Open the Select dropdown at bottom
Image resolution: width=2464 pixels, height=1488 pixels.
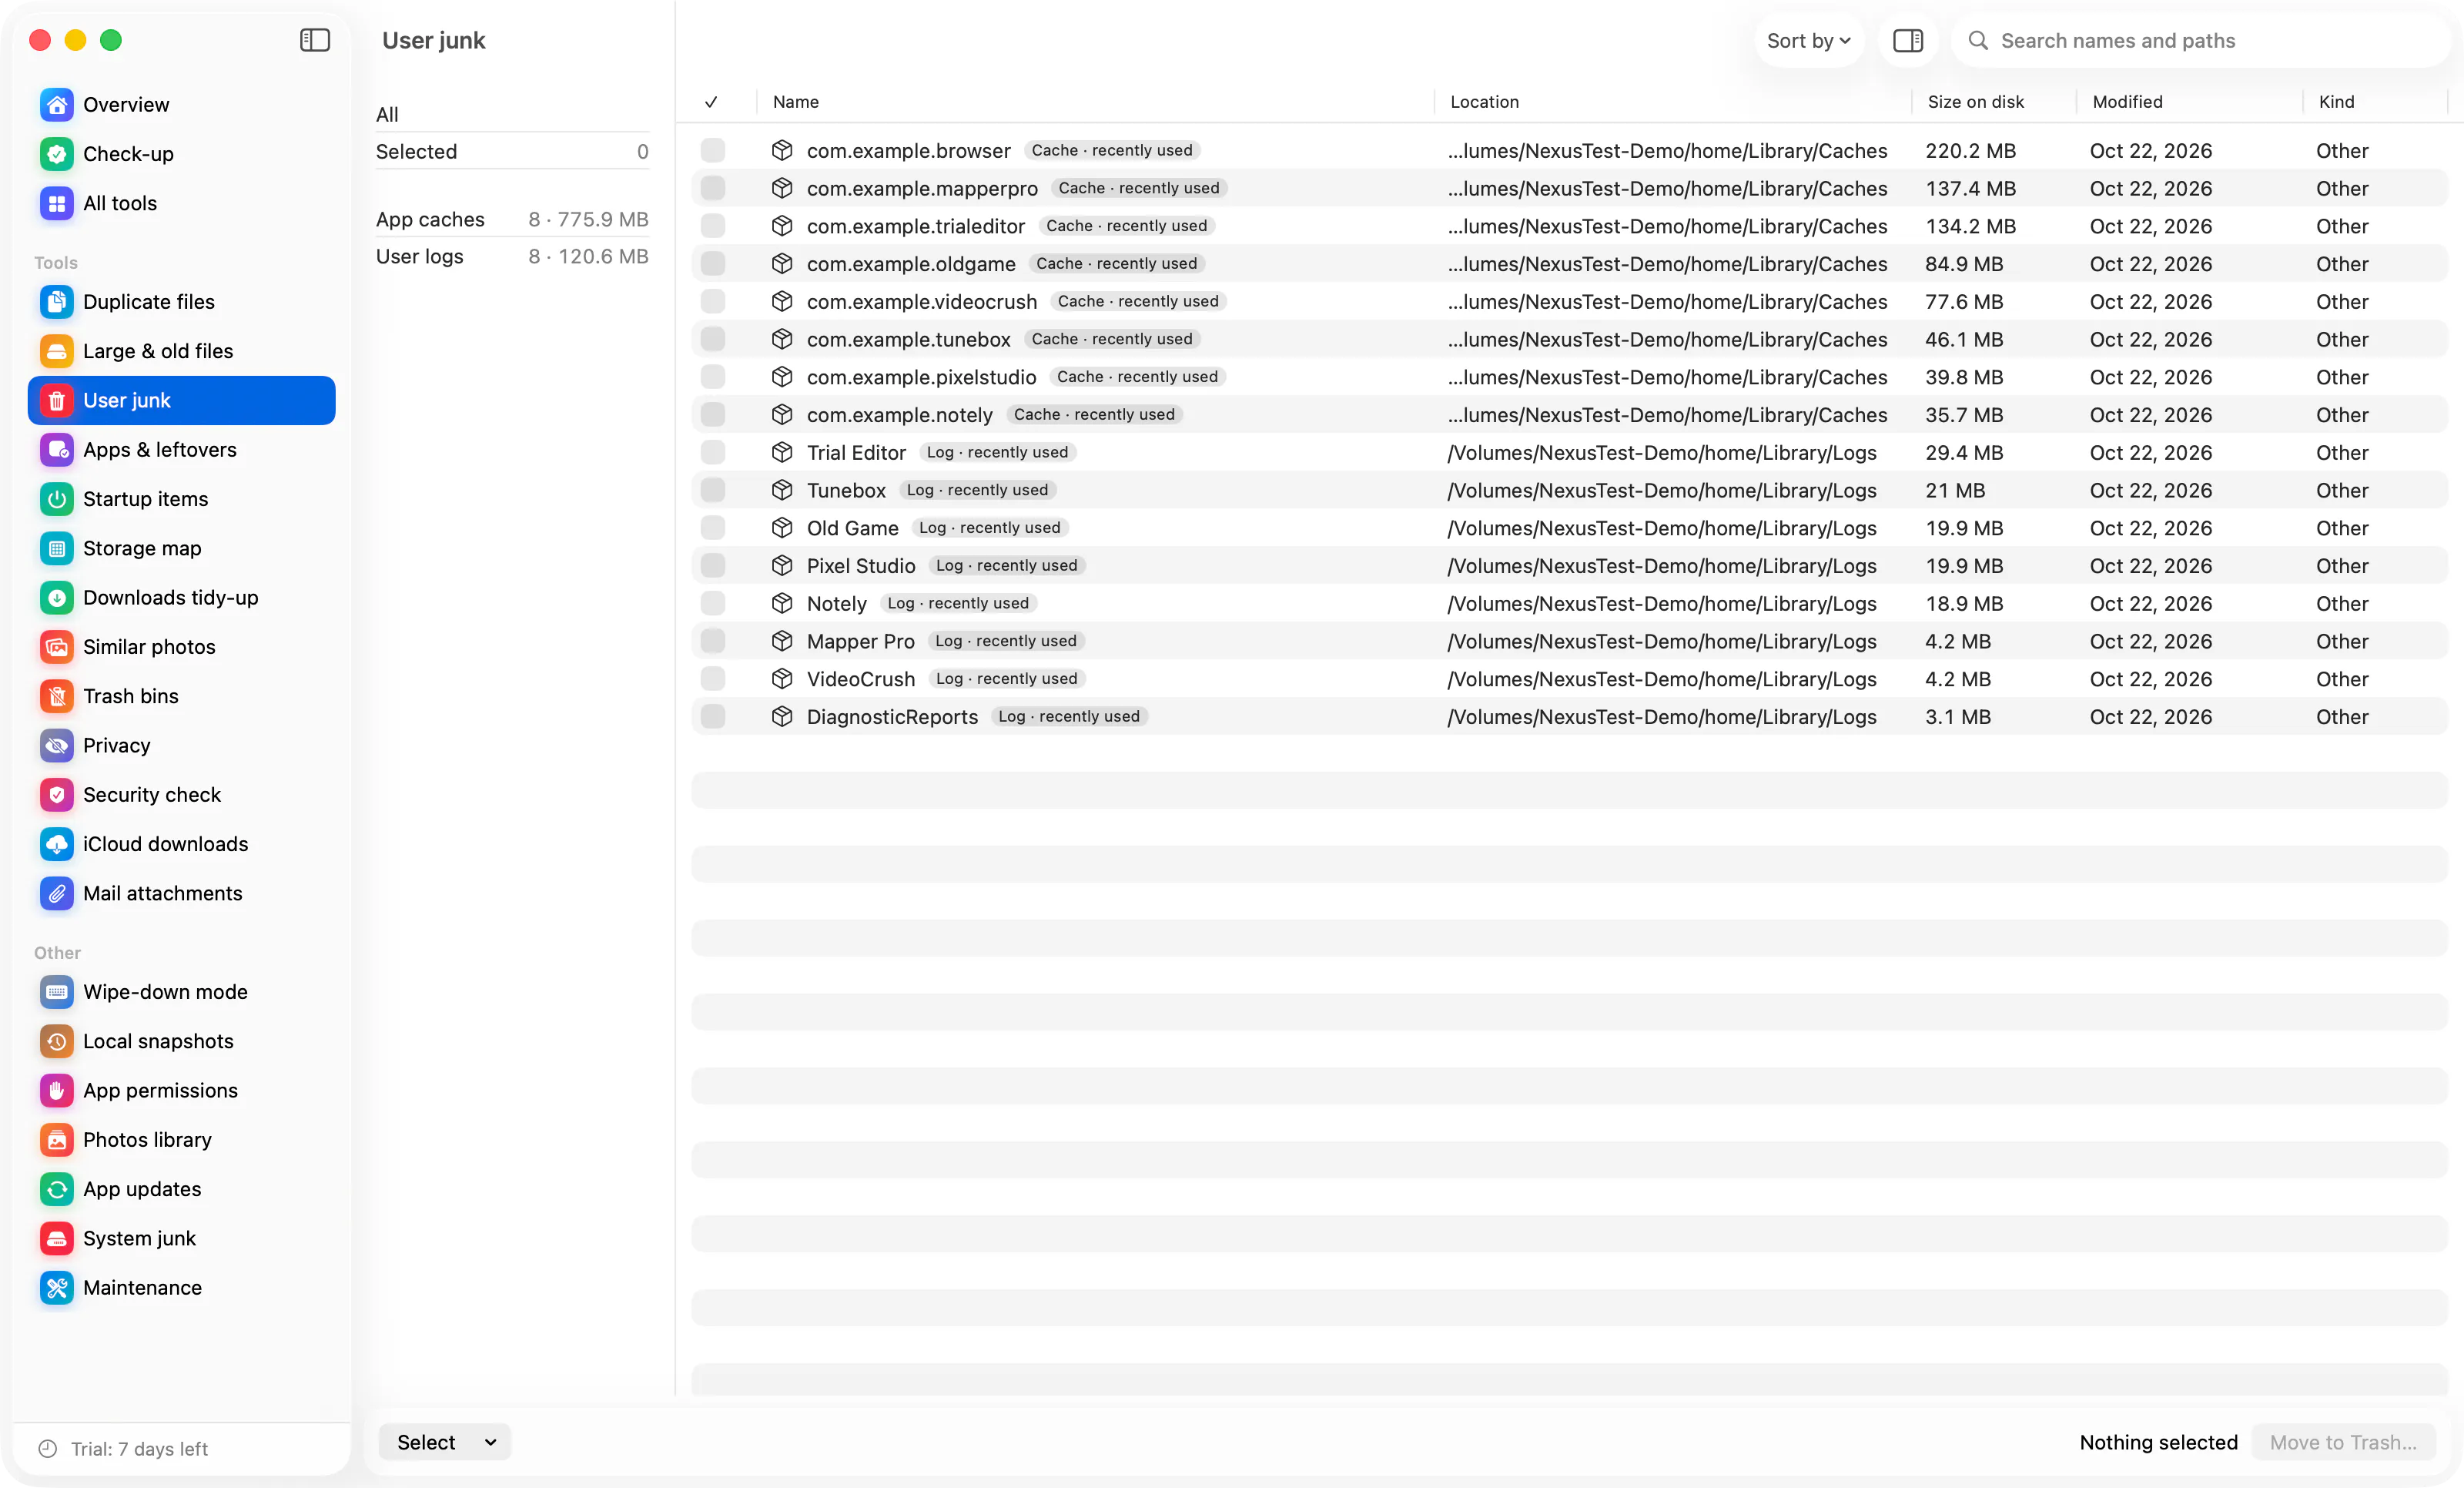click(x=445, y=1442)
